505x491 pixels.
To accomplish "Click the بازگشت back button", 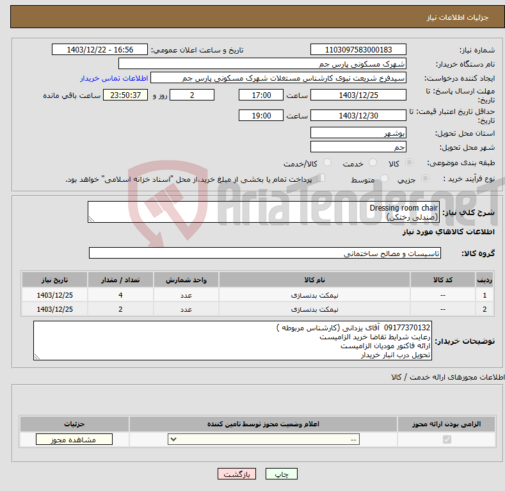I will (x=237, y=474).
